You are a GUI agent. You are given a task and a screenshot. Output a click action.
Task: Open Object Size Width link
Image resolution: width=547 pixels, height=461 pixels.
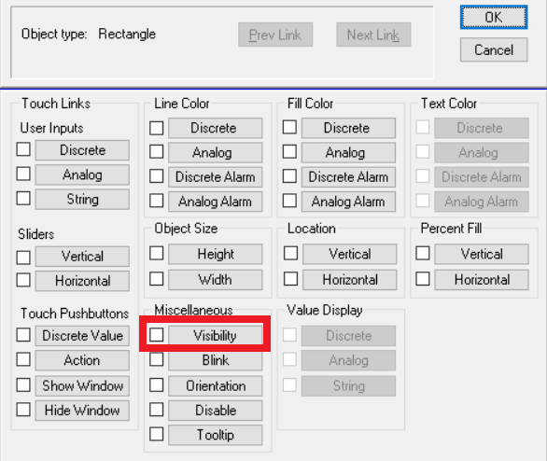click(216, 280)
